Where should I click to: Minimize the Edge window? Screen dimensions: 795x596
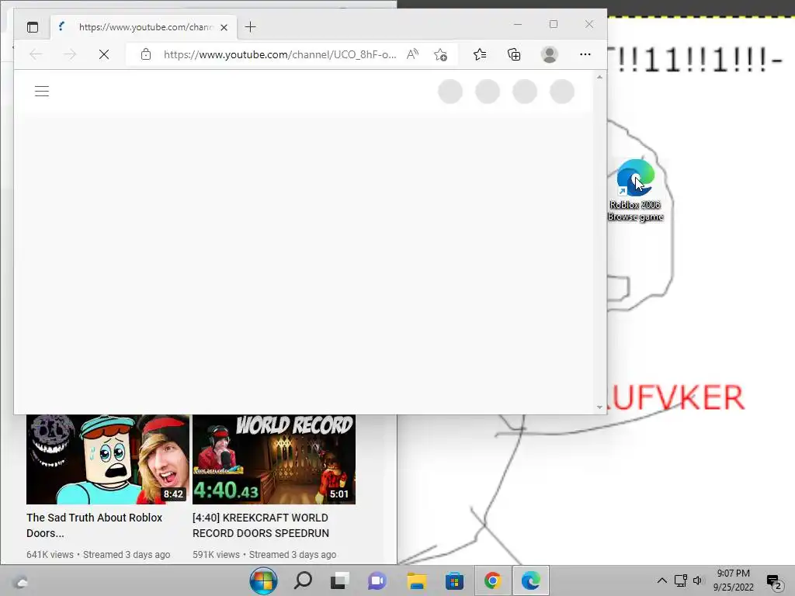tap(518, 24)
